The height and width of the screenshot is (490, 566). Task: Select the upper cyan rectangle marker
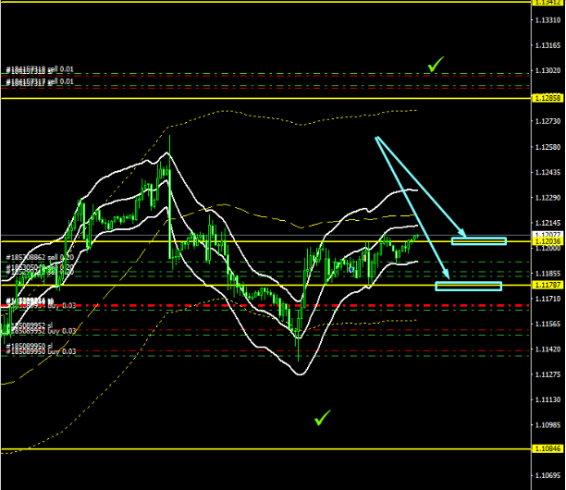tap(478, 241)
